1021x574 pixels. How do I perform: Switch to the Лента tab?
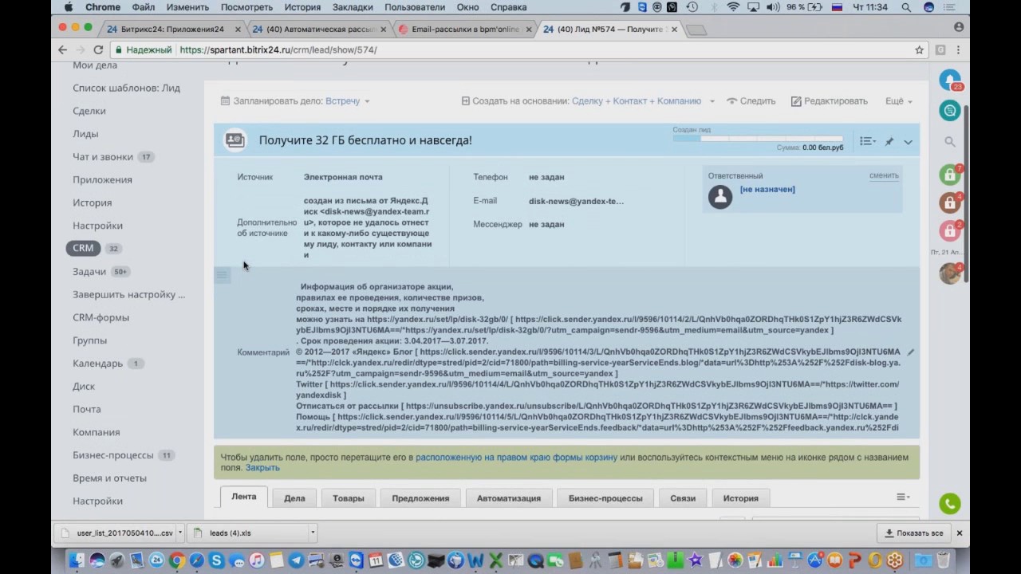coord(244,497)
